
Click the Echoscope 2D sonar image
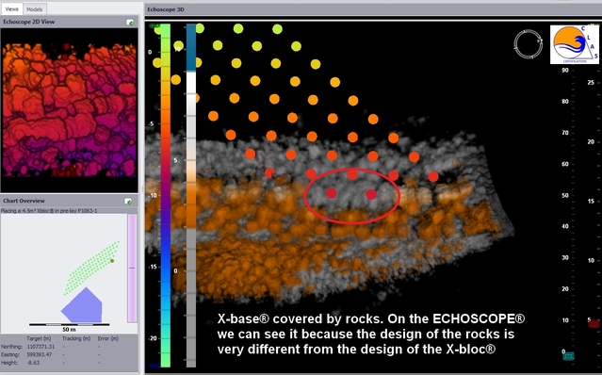(69, 110)
